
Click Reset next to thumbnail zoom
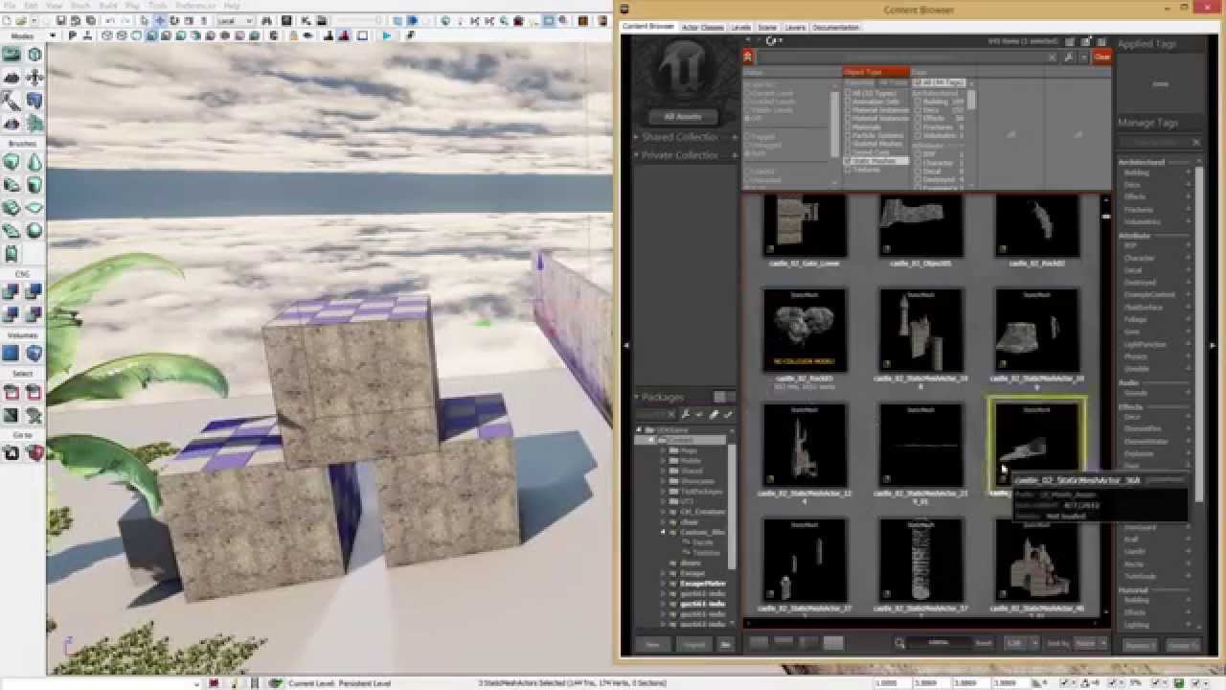pyautogui.click(x=983, y=643)
